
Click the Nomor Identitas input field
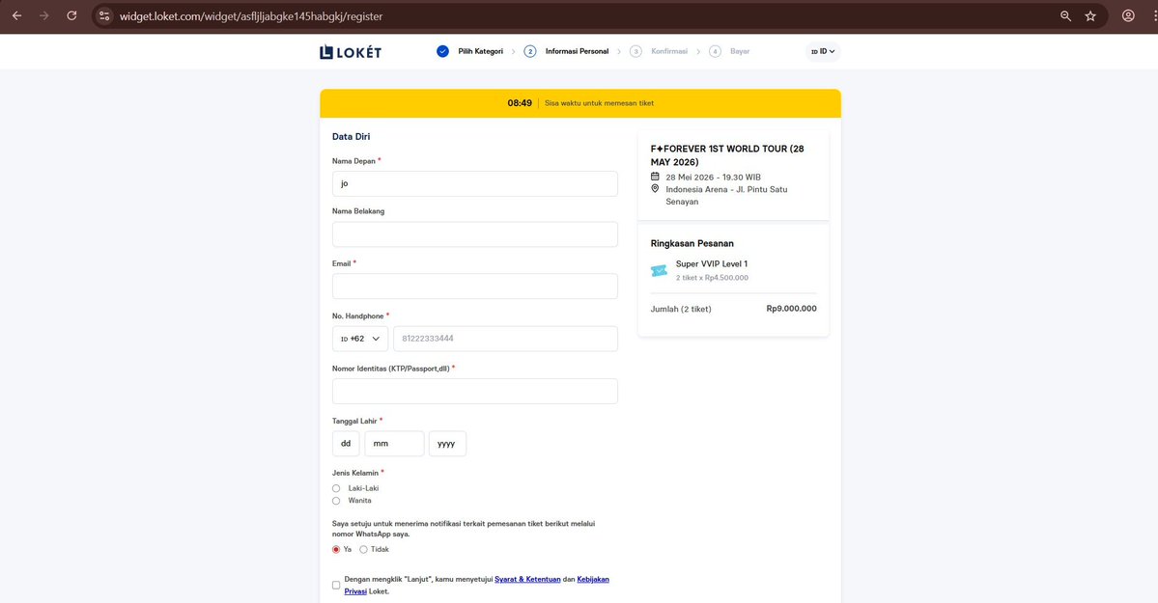[475, 391]
